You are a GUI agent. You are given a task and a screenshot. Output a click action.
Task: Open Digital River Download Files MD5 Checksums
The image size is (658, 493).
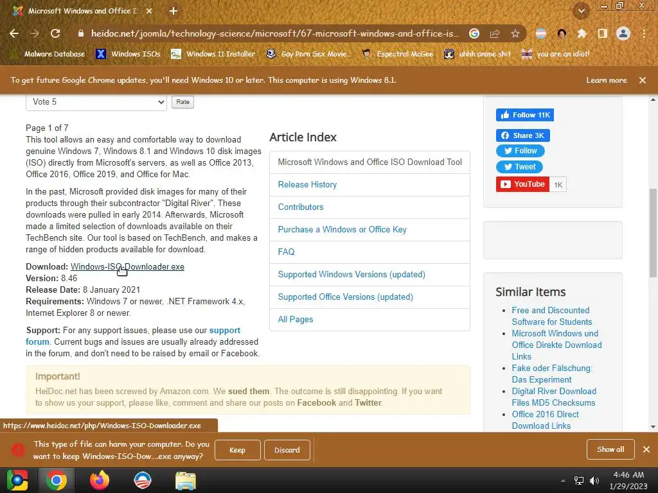coord(554,397)
